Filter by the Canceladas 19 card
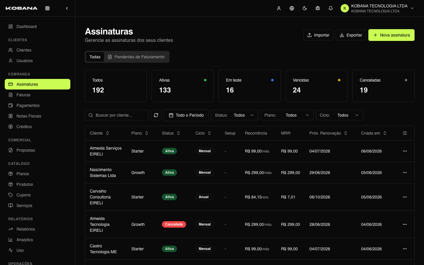This screenshot has width=424, height=265. [383, 86]
